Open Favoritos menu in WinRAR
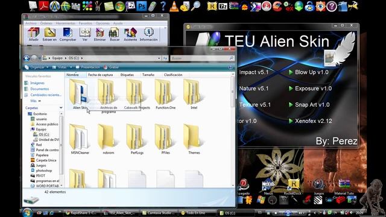386x217 pixels. coord(86,23)
